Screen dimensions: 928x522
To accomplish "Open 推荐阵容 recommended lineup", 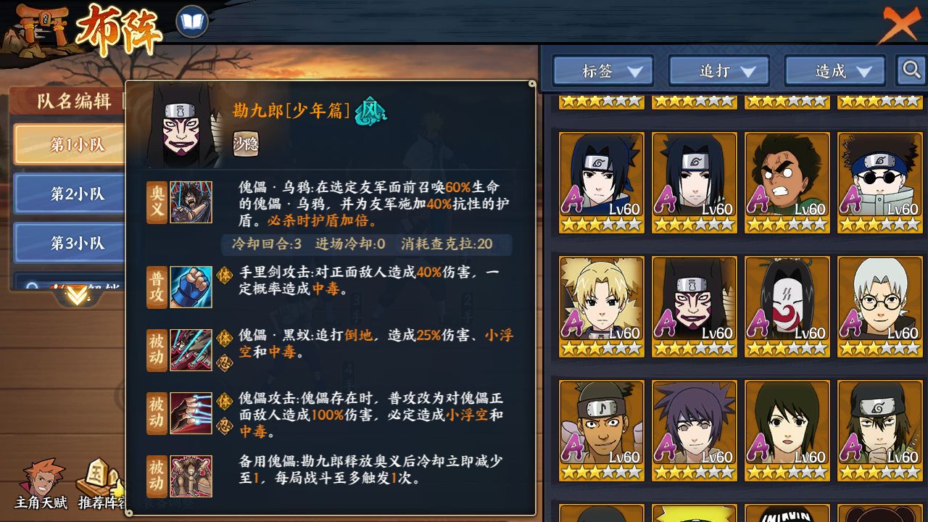I will (x=101, y=484).
